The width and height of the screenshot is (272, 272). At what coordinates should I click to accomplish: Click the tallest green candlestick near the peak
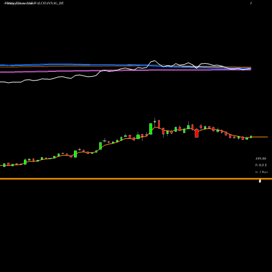(151, 129)
